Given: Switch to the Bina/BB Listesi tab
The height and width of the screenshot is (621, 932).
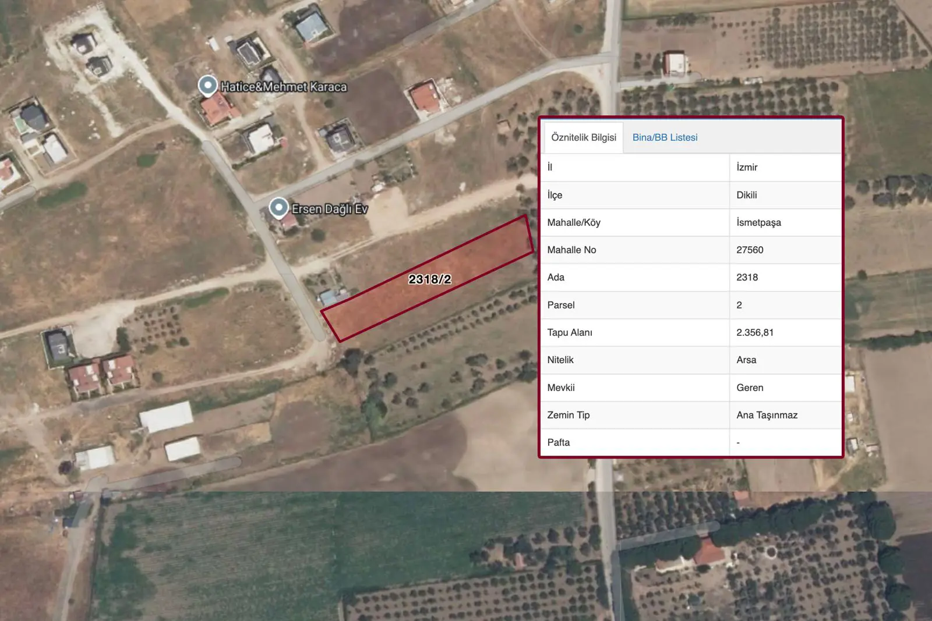Looking at the screenshot, I should tap(665, 137).
